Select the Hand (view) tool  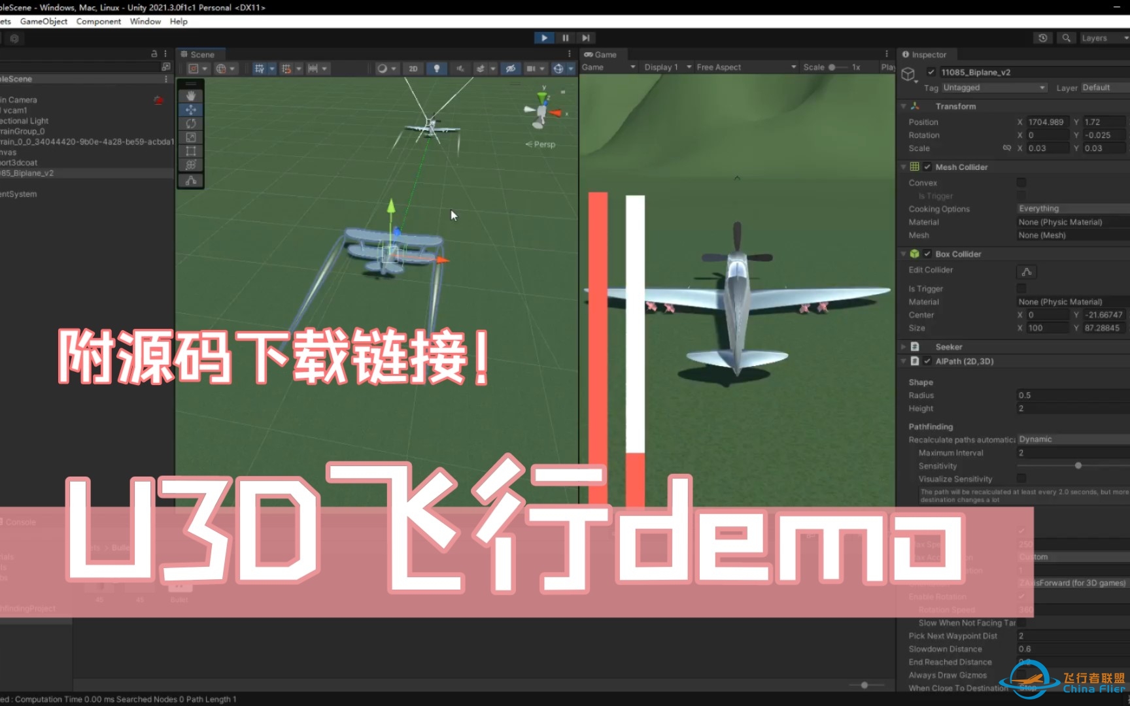[x=191, y=95]
